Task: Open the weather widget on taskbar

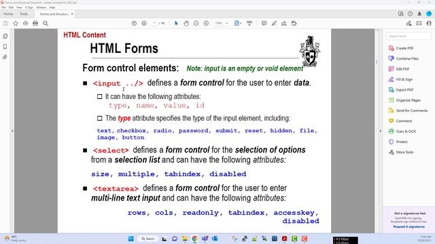Action: [15, 239]
